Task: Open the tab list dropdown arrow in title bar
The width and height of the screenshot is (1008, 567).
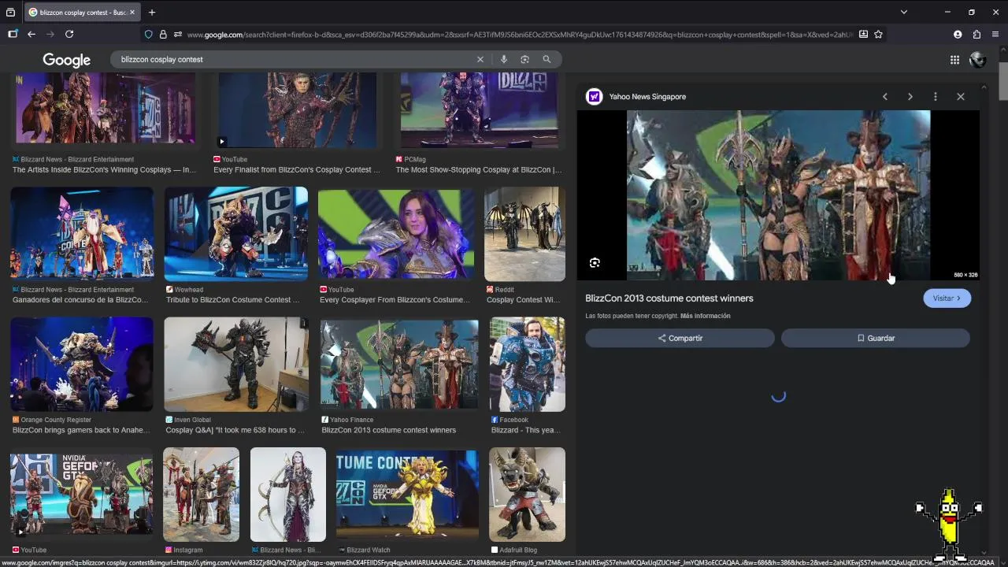Action: tap(904, 12)
